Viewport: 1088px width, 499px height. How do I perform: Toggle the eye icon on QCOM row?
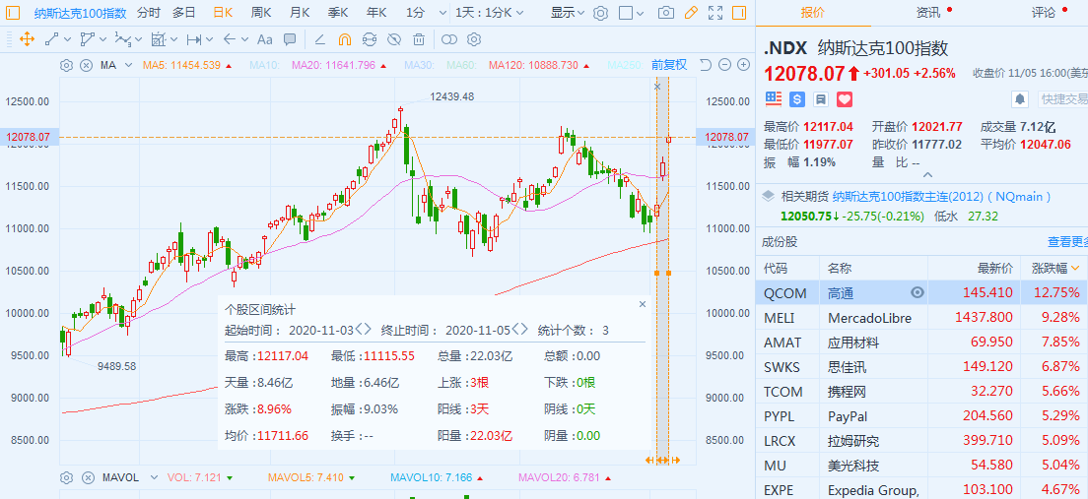(x=918, y=292)
